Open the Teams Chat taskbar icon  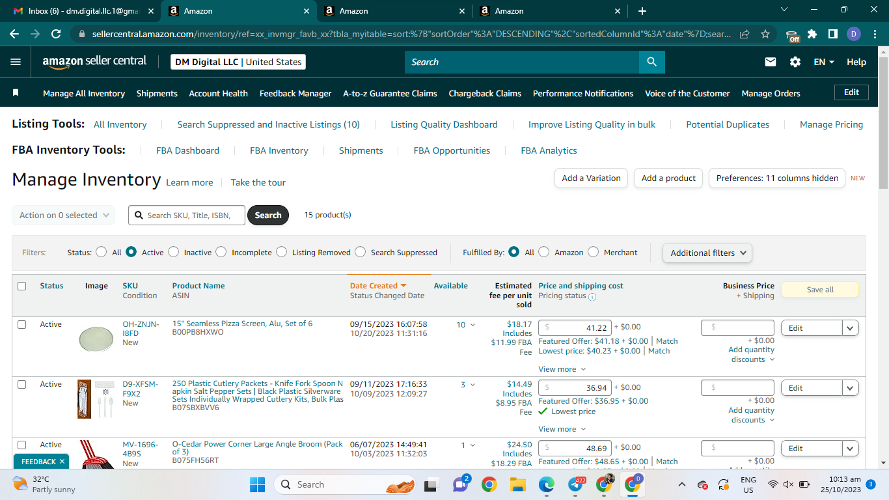pos(461,484)
